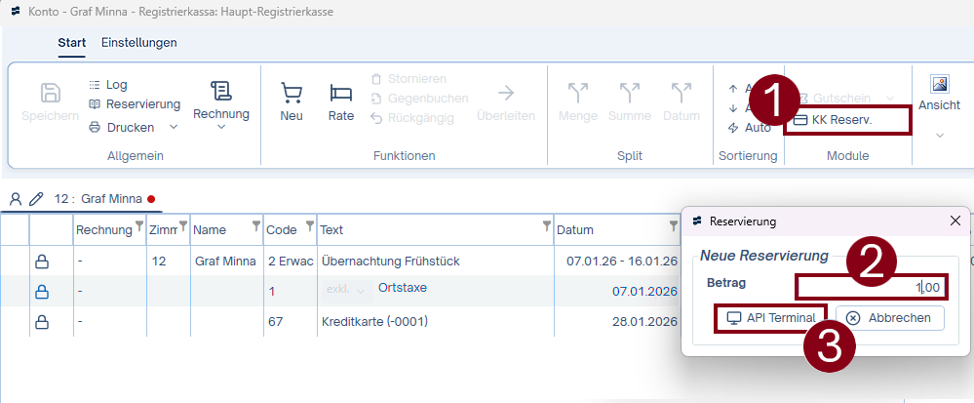This screenshot has height=403, width=974.
Task: Open the Log entry in Allgemein
Action: (x=115, y=85)
